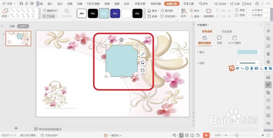Screen dimensions: 273x138
Task: Toggle the Sogou microphone voice input
Action: [252, 69]
